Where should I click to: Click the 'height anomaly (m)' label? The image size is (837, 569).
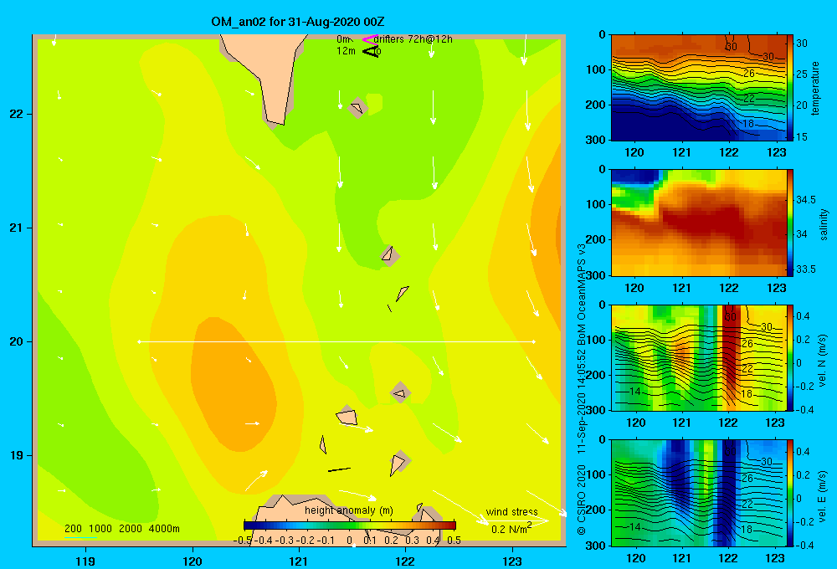pos(349,510)
